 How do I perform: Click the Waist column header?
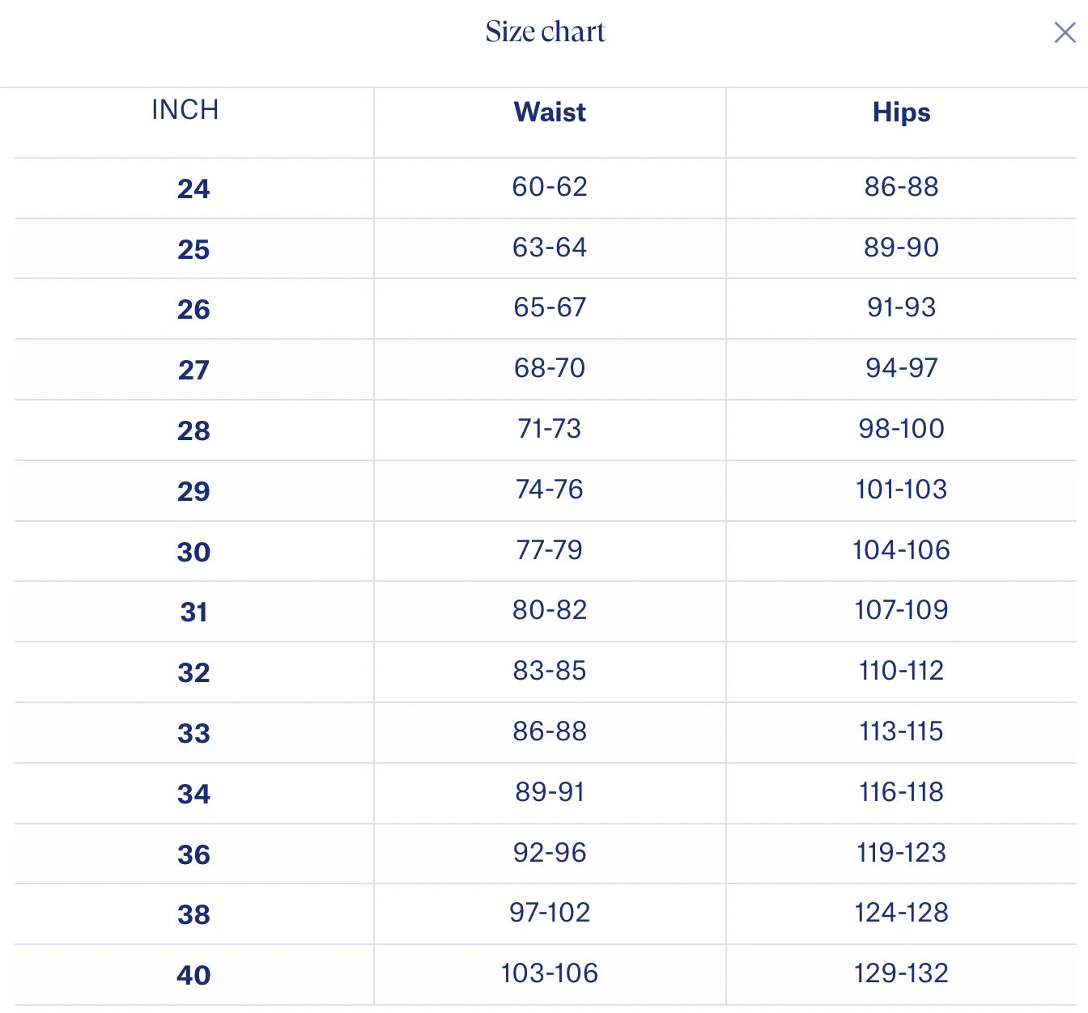point(550,112)
